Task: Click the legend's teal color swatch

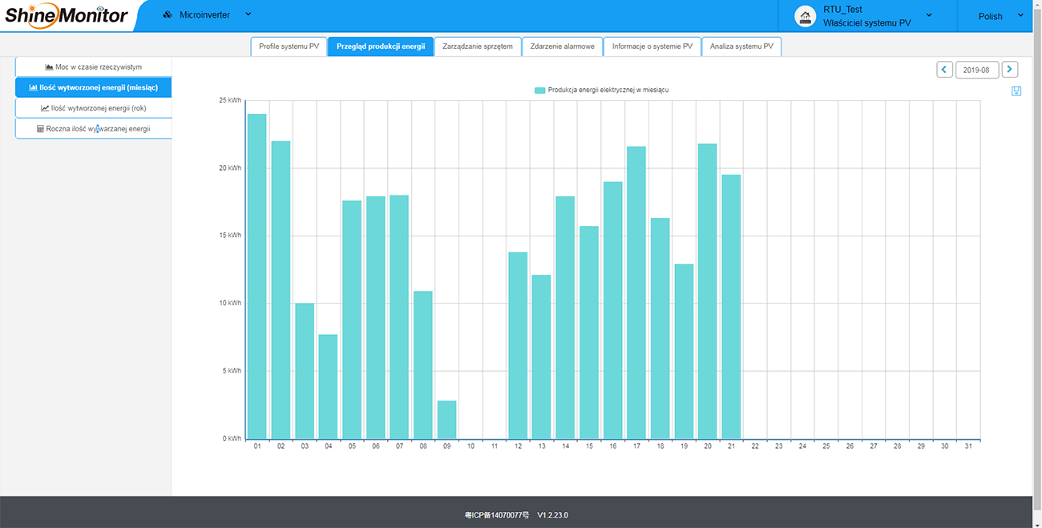Action: 539,90
